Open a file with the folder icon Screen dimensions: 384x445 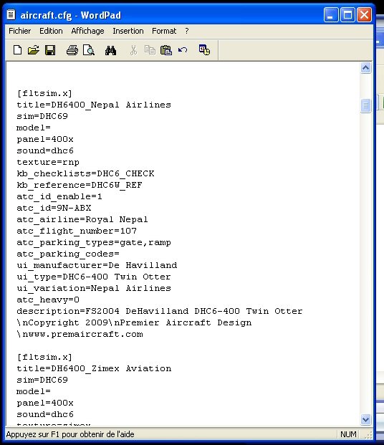click(x=34, y=50)
